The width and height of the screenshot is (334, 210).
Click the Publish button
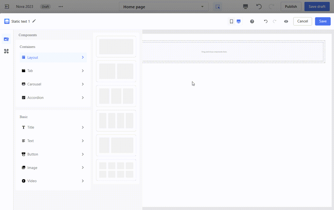[x=291, y=7]
